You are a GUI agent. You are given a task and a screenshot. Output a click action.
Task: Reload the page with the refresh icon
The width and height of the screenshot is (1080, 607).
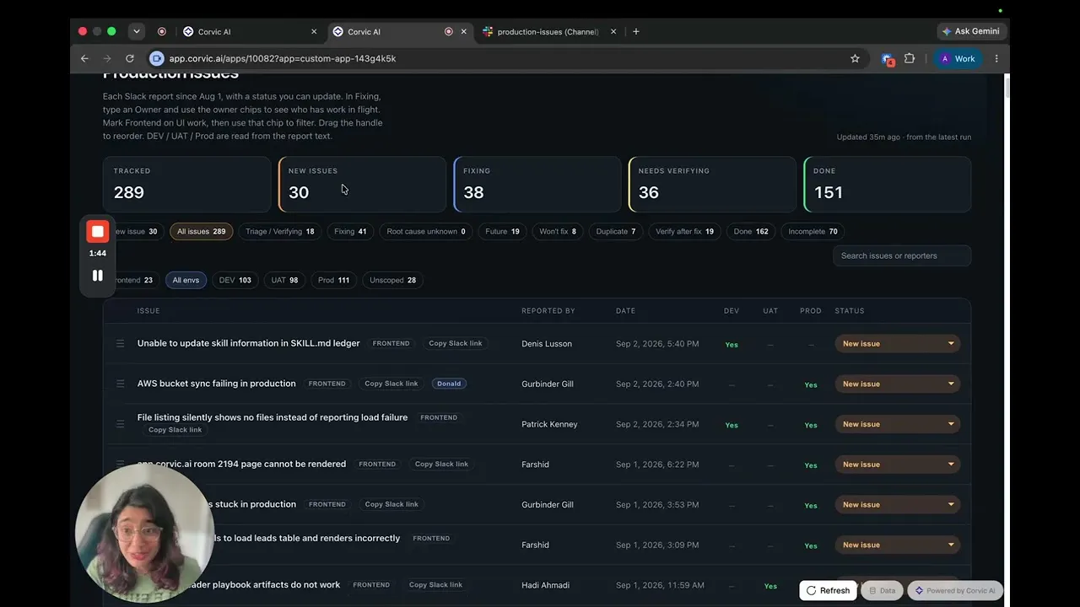coord(130,58)
